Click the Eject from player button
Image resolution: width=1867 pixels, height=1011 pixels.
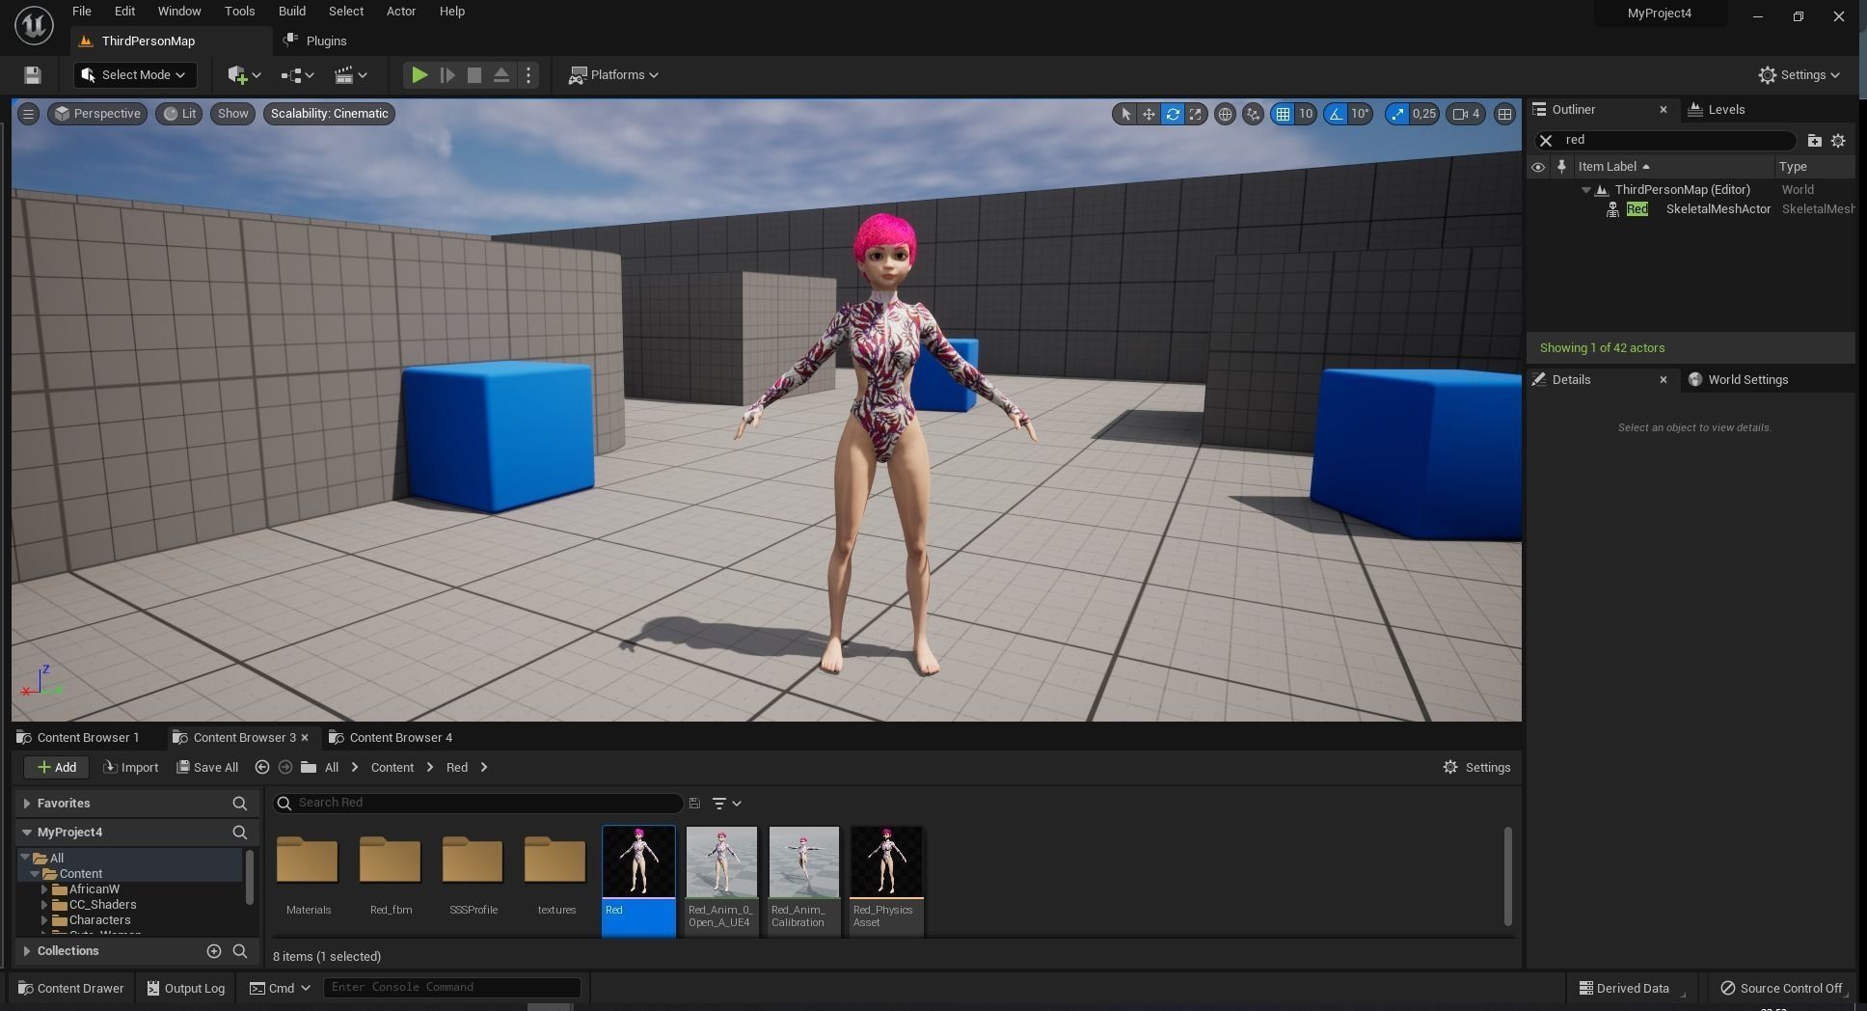point(501,75)
